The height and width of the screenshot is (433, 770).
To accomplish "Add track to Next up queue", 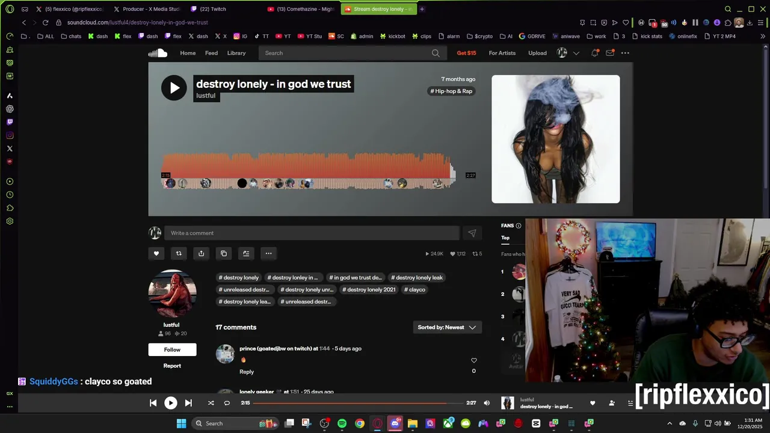I will (x=246, y=253).
